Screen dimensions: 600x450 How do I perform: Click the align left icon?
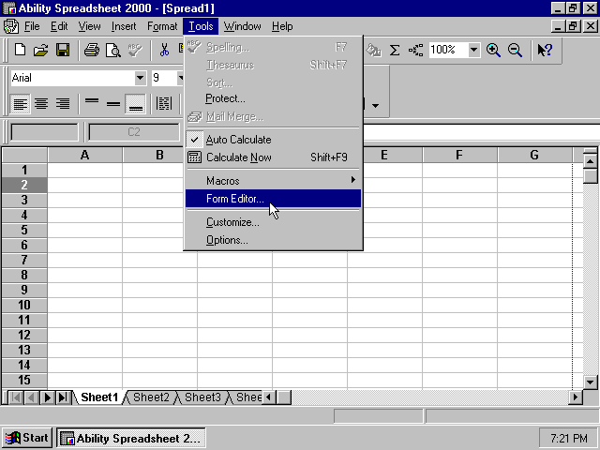(21, 103)
